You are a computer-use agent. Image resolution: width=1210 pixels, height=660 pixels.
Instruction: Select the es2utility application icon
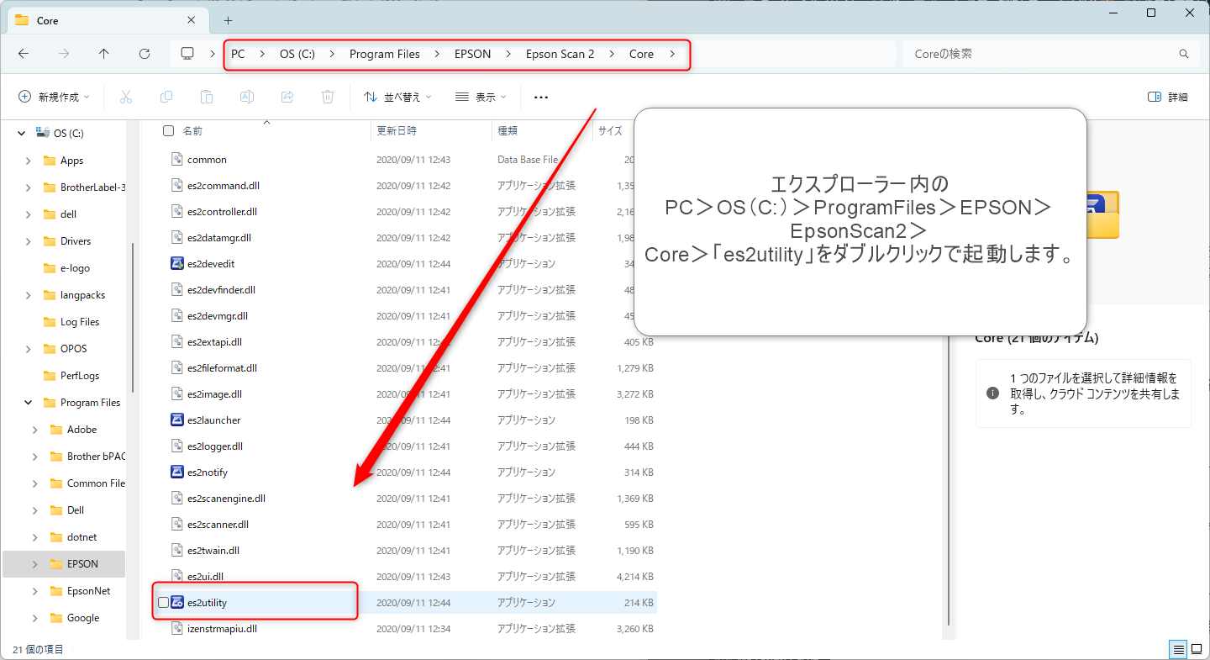(x=177, y=602)
